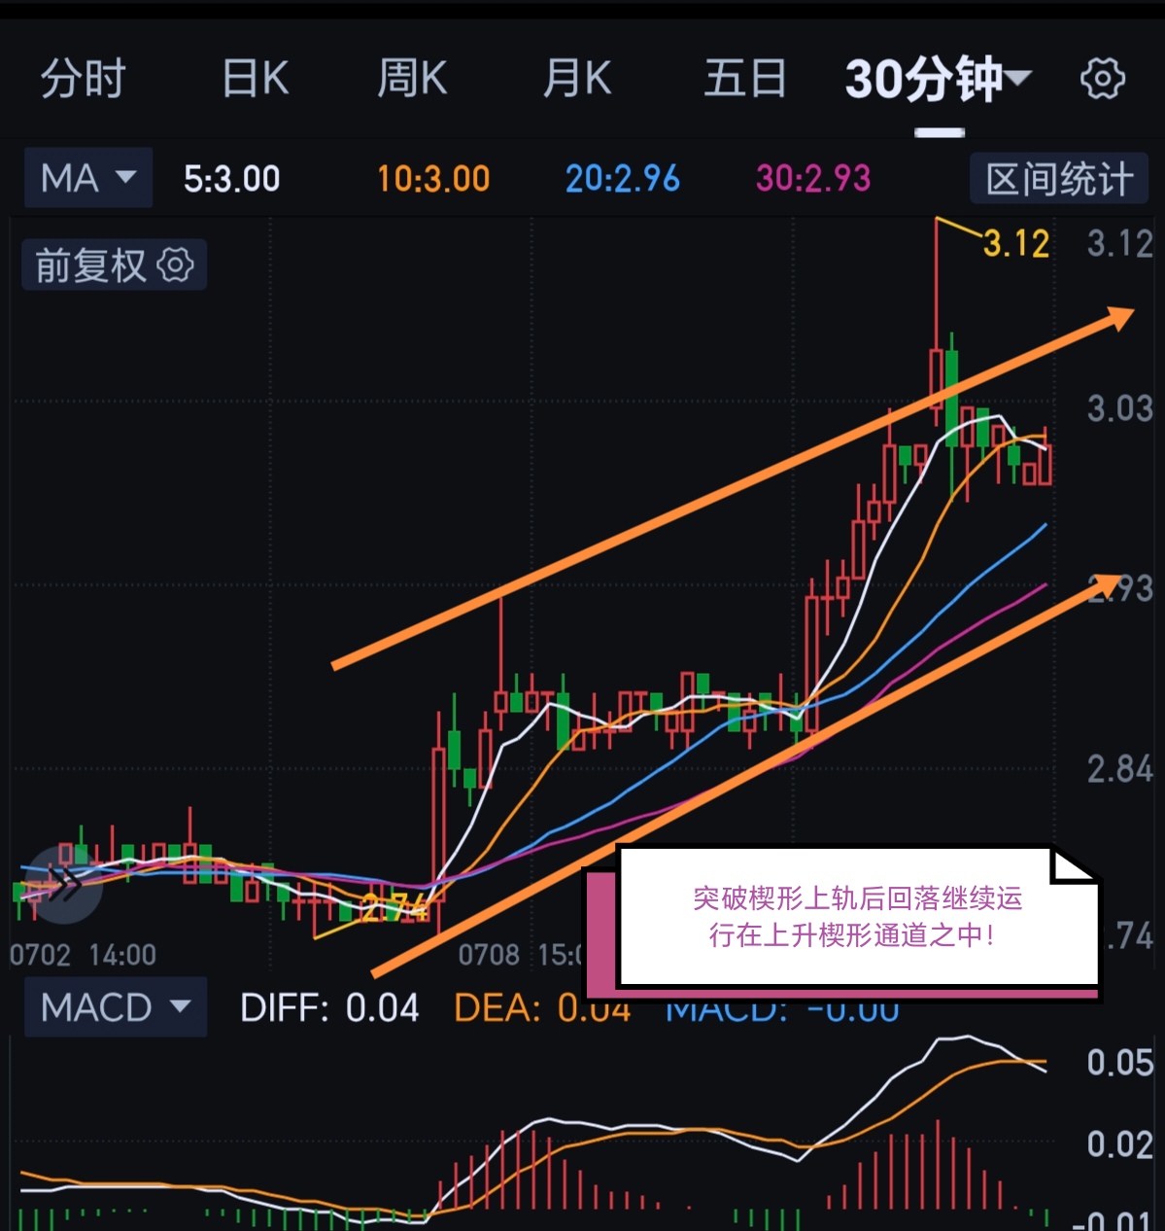Click the MA 20:2.96 blue label
1165x1231 pixels.
(x=623, y=179)
